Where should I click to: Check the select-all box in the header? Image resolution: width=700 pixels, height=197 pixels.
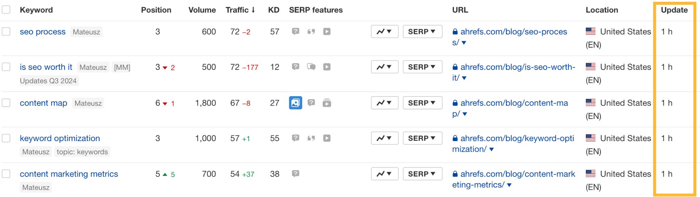click(5, 10)
